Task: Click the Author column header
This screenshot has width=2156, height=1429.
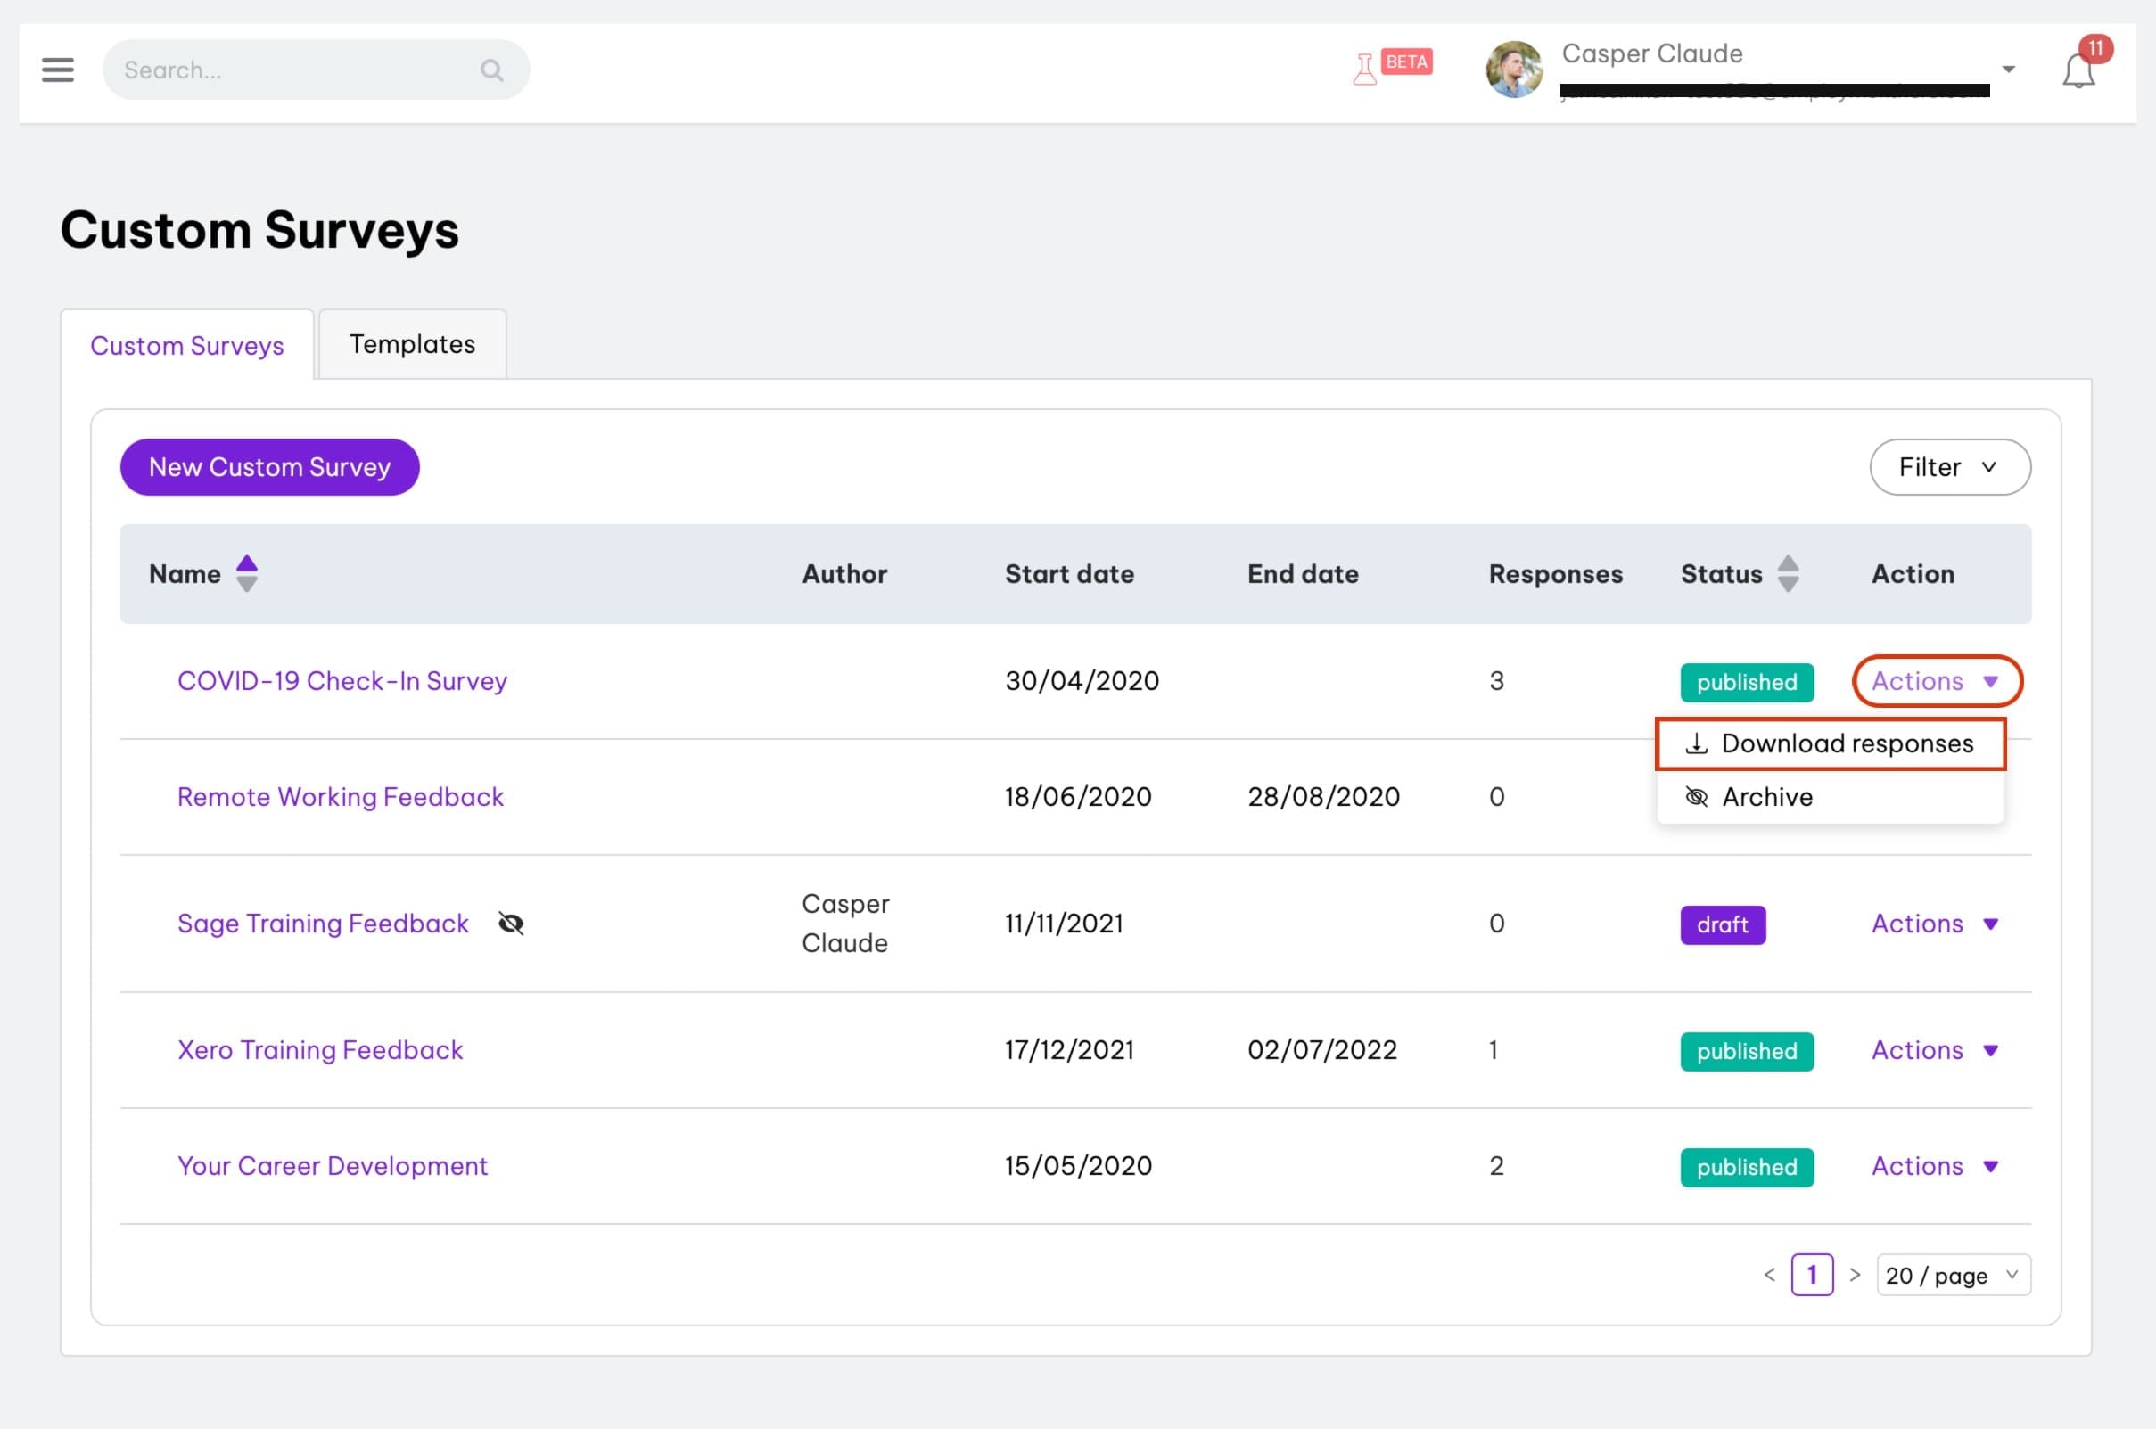Action: (844, 573)
